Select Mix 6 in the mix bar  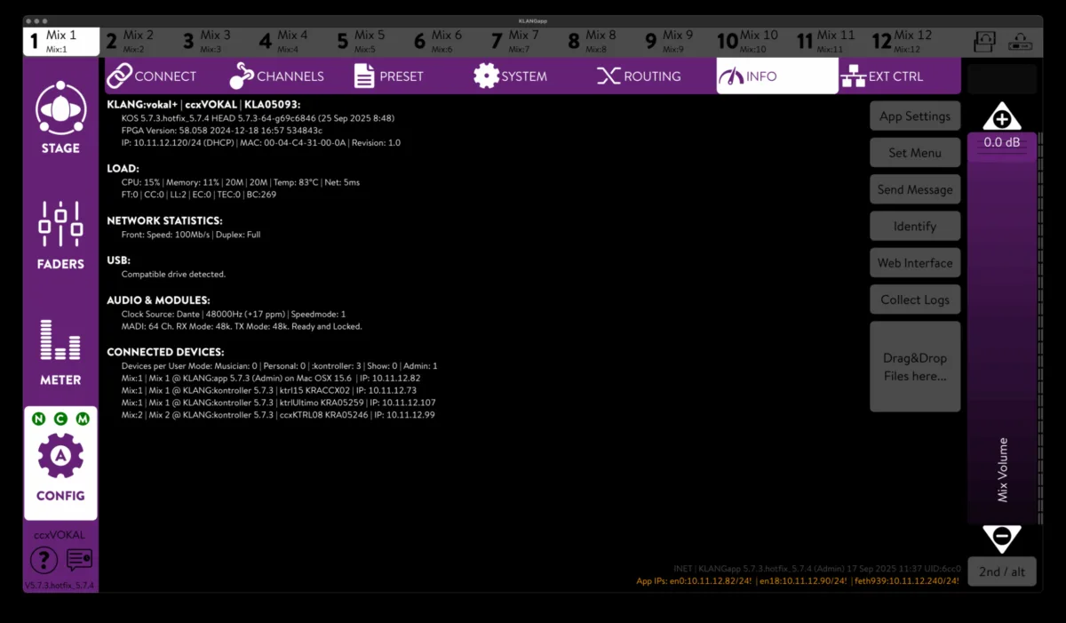(448, 41)
